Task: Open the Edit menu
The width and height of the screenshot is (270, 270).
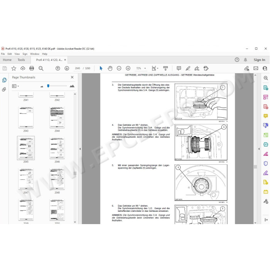Action: coord(10,54)
